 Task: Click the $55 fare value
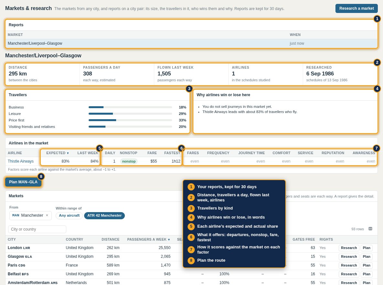click(x=154, y=161)
